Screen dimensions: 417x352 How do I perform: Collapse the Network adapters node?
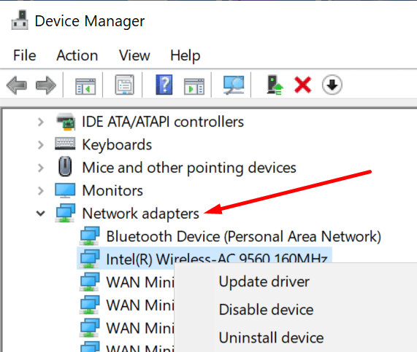pos(40,214)
